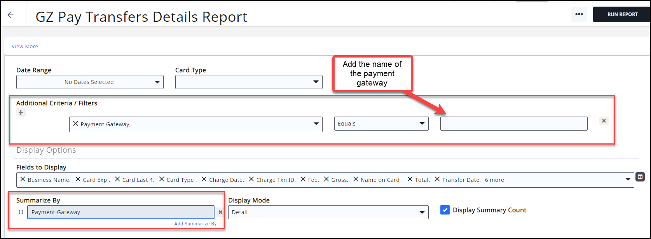
Task: Click the back arrow icon
Action: click(10, 15)
